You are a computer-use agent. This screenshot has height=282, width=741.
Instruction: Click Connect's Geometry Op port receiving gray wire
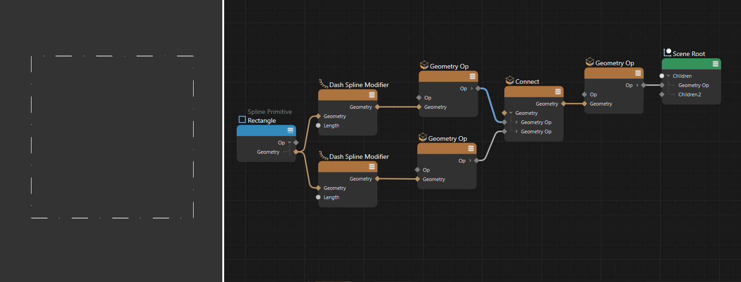(504, 132)
